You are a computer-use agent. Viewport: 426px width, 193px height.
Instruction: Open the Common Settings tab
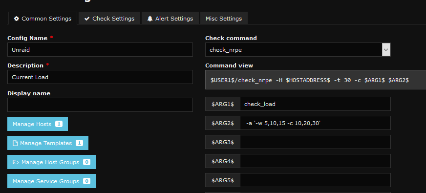click(43, 19)
